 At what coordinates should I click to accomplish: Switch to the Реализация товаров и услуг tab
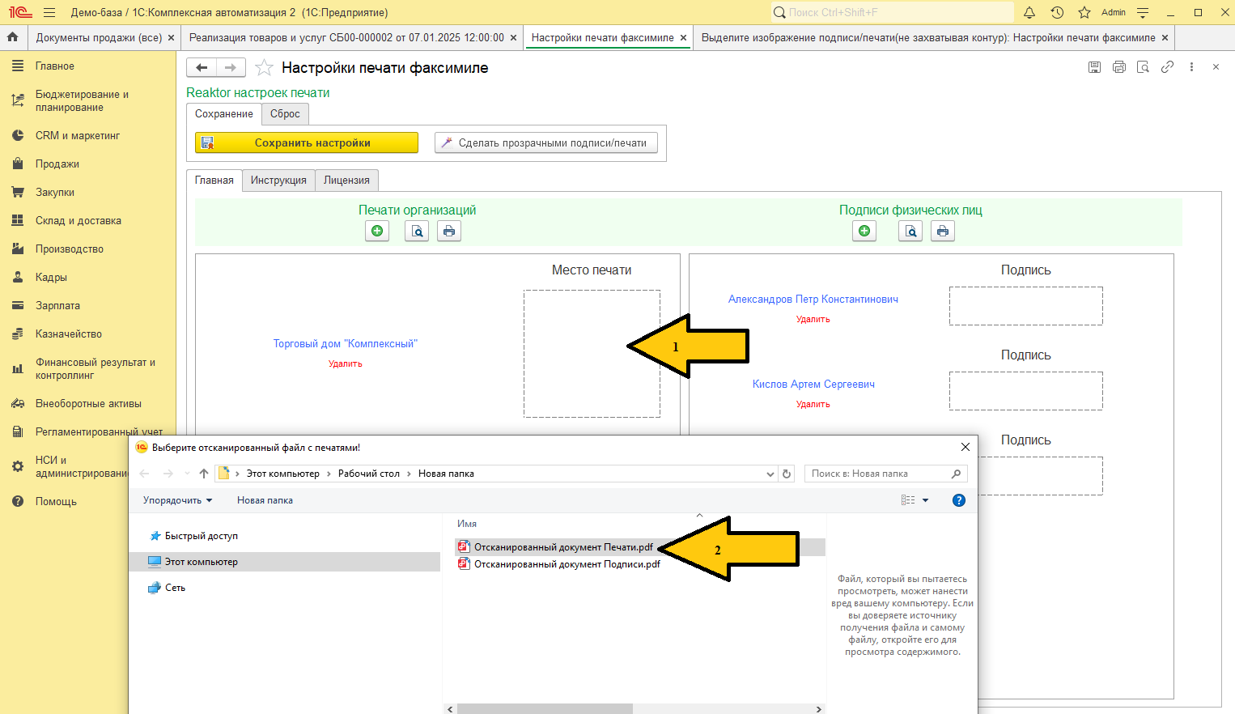[346, 38]
